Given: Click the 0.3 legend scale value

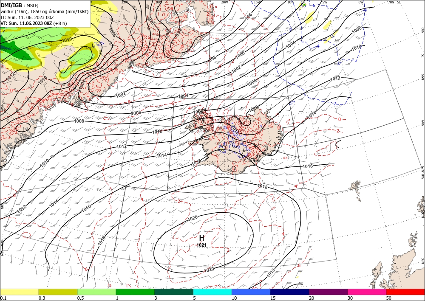Looking at the screenshot, I should point(42,298).
